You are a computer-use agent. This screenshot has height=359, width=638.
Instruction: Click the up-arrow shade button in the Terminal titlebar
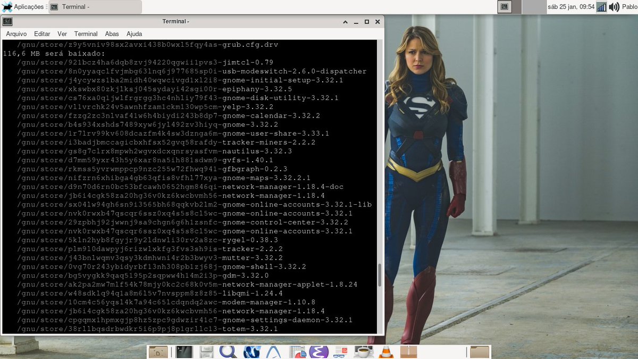click(x=346, y=22)
